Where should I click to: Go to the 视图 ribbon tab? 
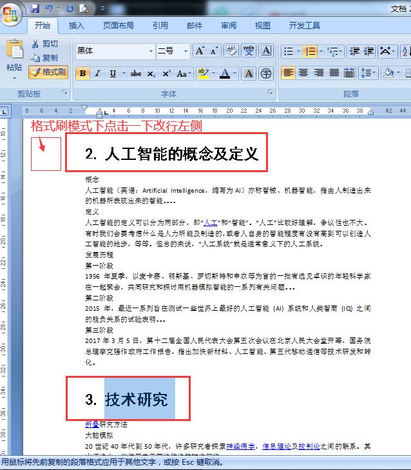(x=263, y=26)
